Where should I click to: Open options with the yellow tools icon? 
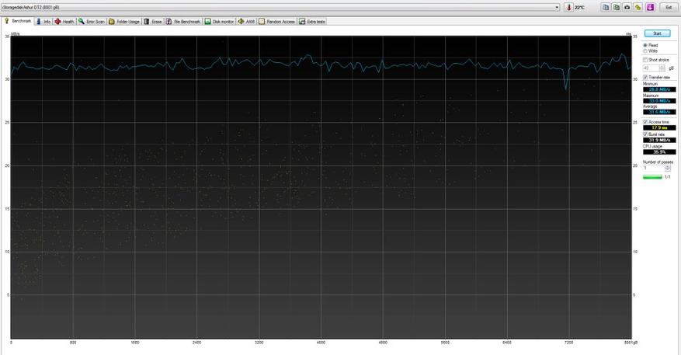click(x=638, y=8)
